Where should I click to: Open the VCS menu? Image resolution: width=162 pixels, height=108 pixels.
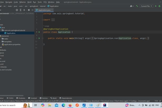point(45,2)
